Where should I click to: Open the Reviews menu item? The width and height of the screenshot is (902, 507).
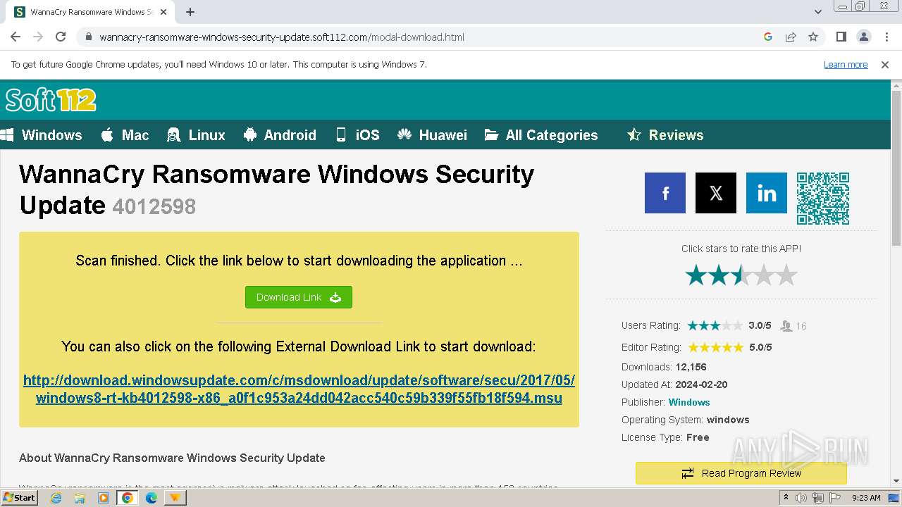[665, 135]
